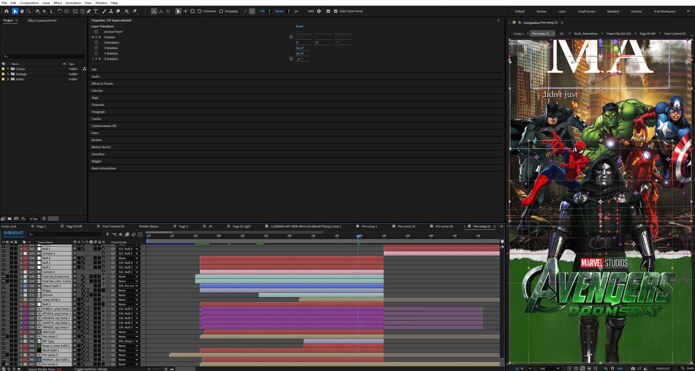Open the Full resolution dropdown

(549, 368)
